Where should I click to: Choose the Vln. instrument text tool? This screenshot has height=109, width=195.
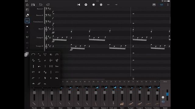point(45,84)
